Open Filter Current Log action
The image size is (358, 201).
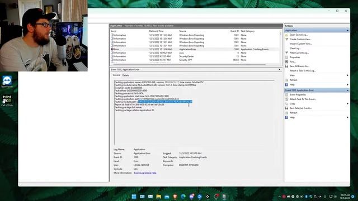tap(299, 53)
